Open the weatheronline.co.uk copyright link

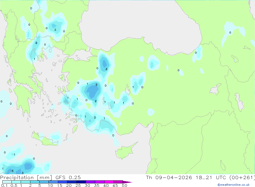point(234,185)
